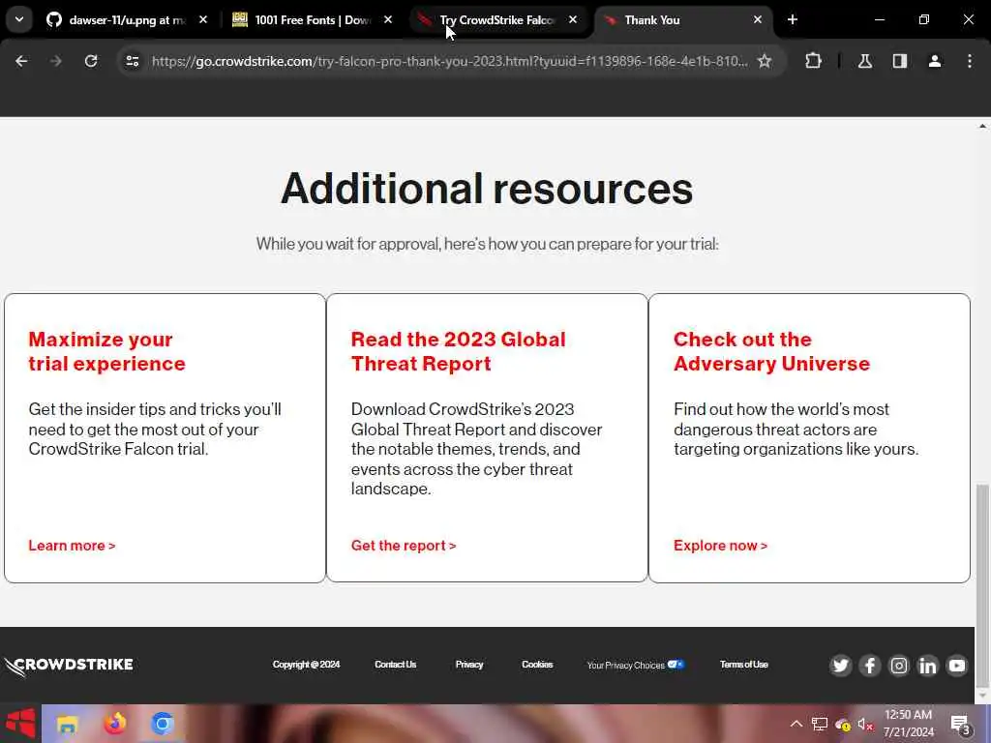Screen dimensions: 991x743
Task: Open the muted volume tray icon
Action: (865, 724)
